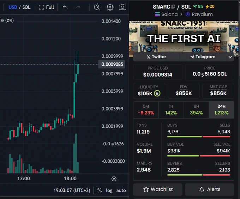The width and height of the screenshot is (240, 199).
Task: Click the Telegram paper plane icon
Action: click(x=192, y=57)
